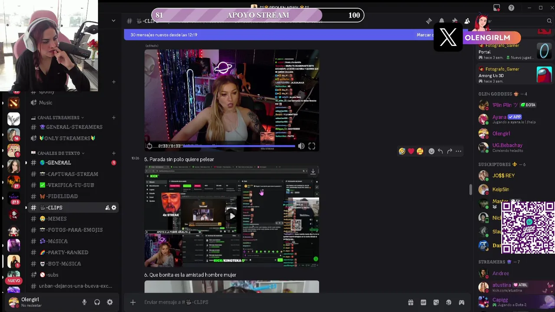Open the FIDELIDAD channel

[x=72, y=196]
